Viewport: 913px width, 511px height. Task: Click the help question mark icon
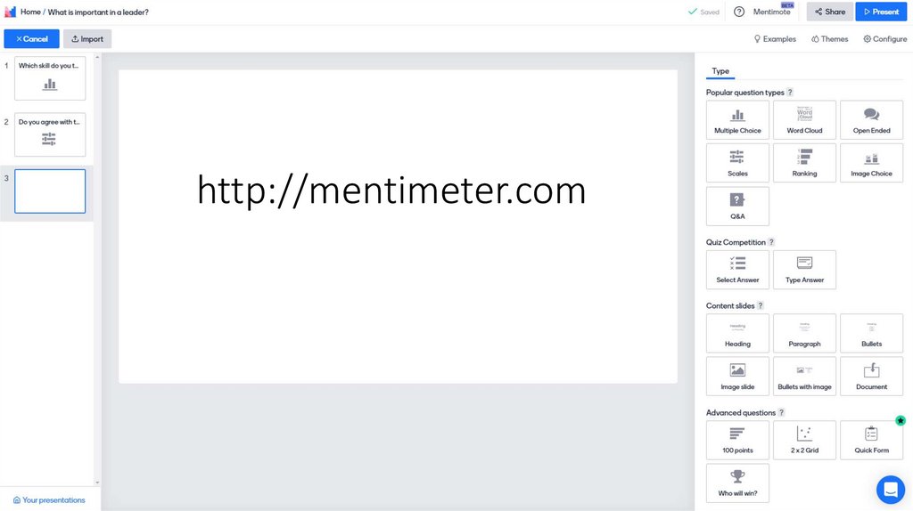click(738, 12)
